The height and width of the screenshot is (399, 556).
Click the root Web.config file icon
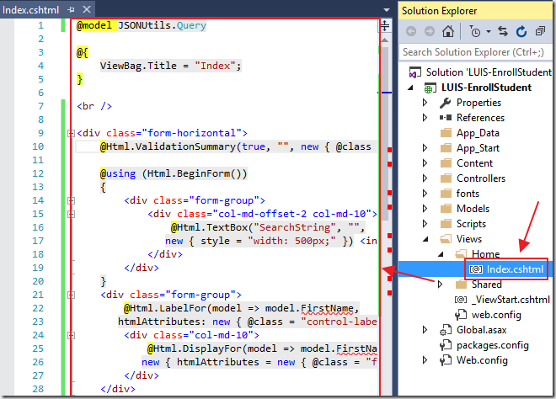[446, 360]
